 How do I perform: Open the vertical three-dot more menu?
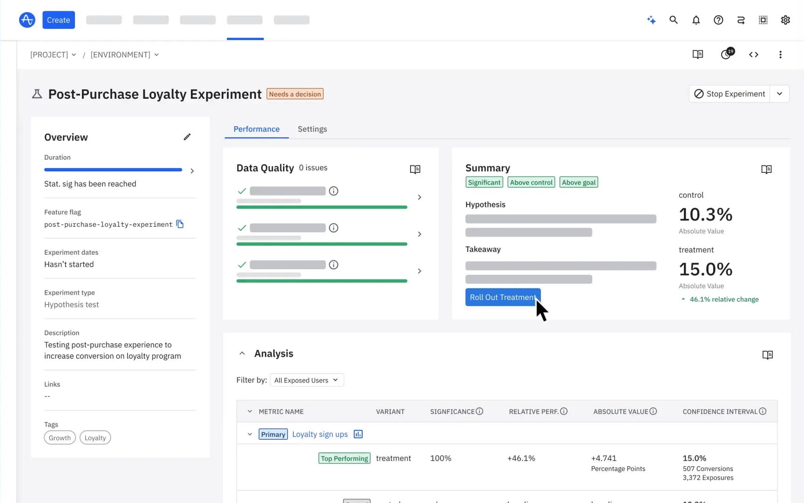coord(780,54)
